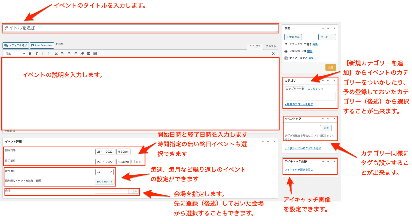This screenshot has height=224, width=412.
Task: Click the plus icon to add new venue
Action: pyautogui.click(x=136, y=191)
